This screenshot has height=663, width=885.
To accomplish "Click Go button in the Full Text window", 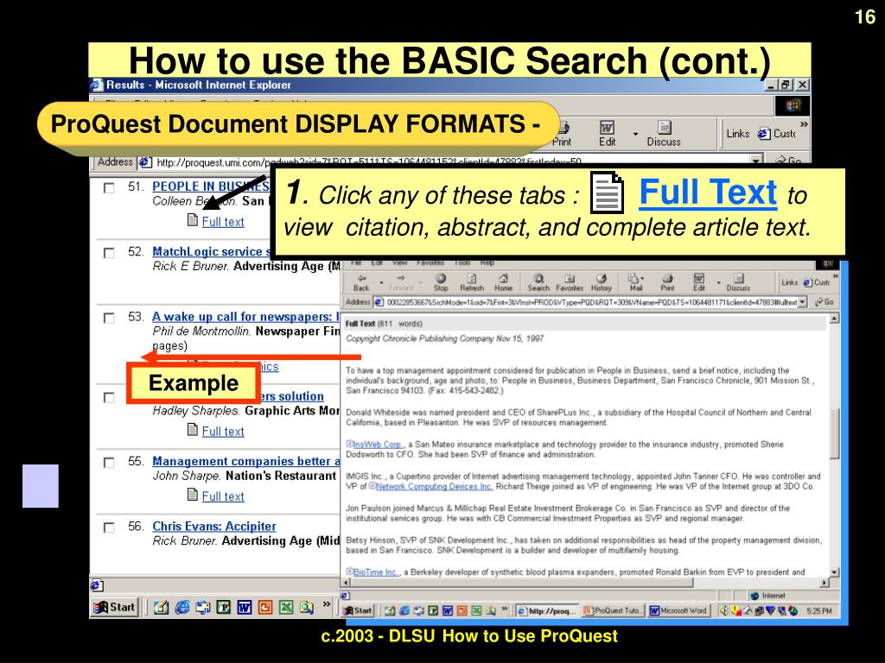I will (825, 302).
